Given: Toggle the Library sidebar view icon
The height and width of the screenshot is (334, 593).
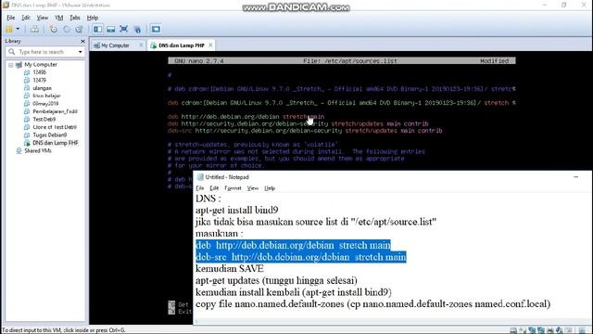Looking at the screenshot, I should click(x=97, y=29).
